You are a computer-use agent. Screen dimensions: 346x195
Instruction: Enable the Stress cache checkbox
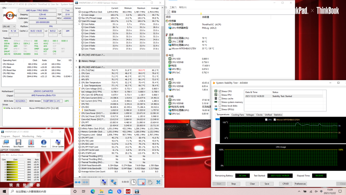(x=220, y=98)
